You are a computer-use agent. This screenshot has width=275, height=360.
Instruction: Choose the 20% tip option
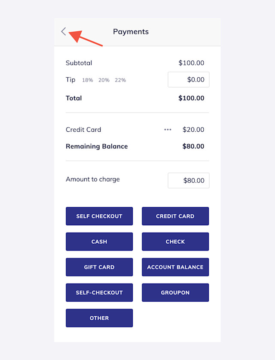coord(104,80)
